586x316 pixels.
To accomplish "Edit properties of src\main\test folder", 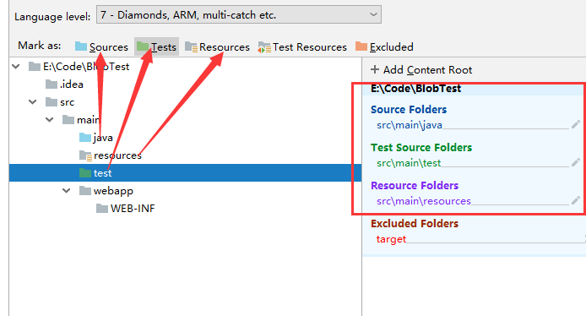I will tap(576, 162).
